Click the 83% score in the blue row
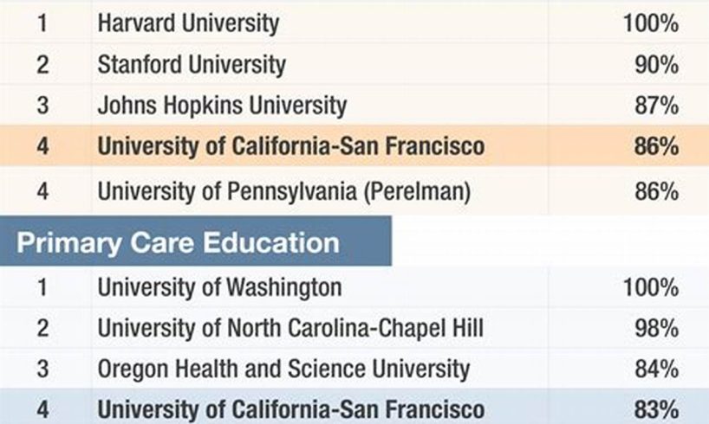The height and width of the screenshot is (424, 709). click(x=656, y=409)
